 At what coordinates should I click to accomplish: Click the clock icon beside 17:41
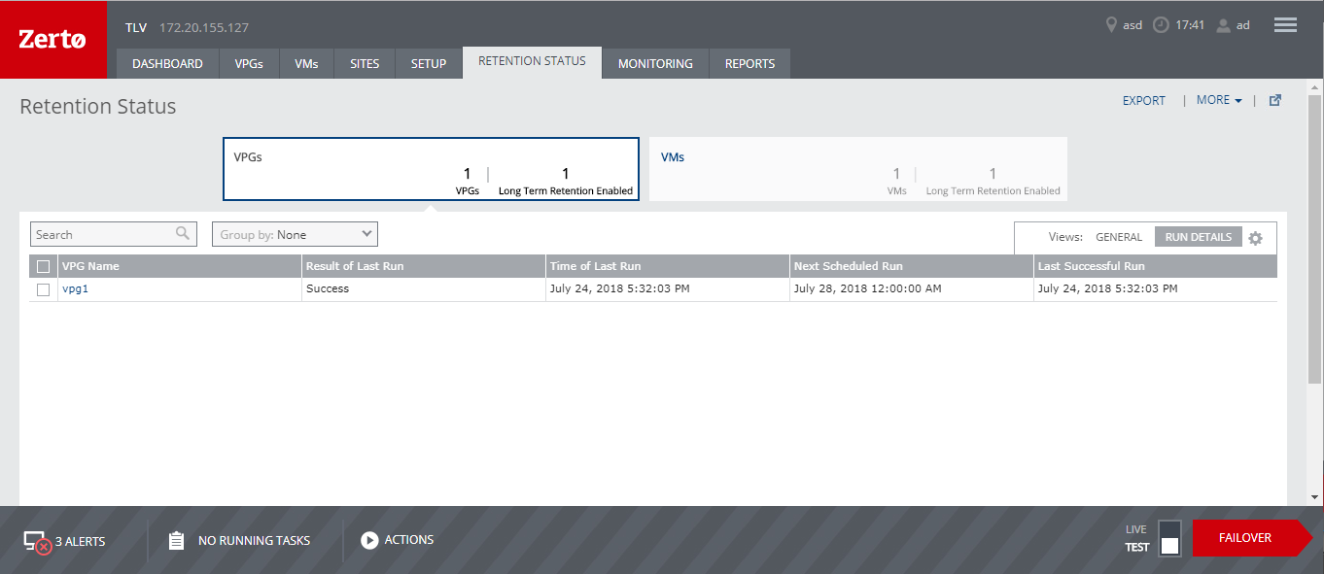[1161, 25]
